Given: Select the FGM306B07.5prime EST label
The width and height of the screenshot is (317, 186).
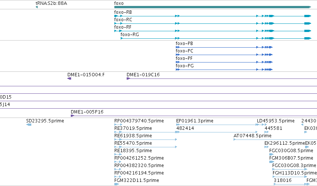Looking at the screenshot, I should 291,158.
